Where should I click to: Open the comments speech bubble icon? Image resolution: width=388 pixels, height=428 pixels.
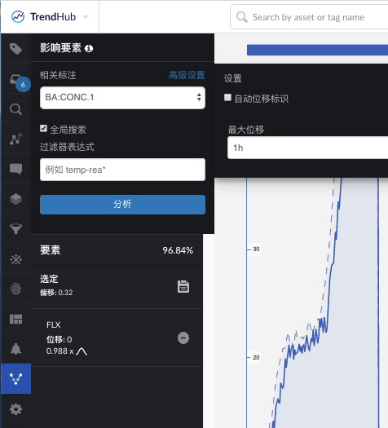[15, 169]
